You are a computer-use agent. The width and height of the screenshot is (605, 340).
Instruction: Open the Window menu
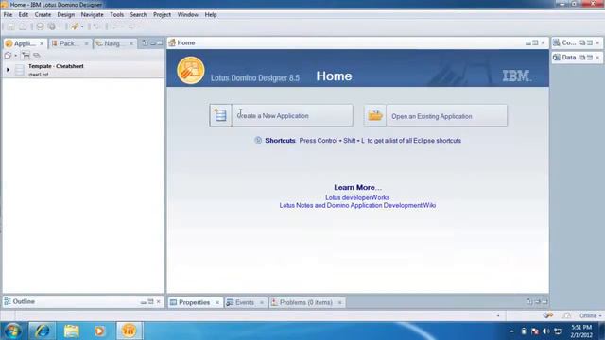(x=188, y=15)
